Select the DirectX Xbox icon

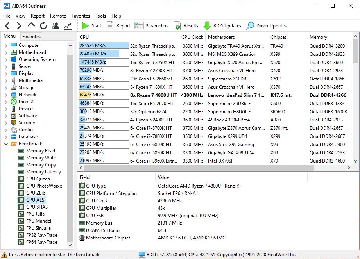14,102
